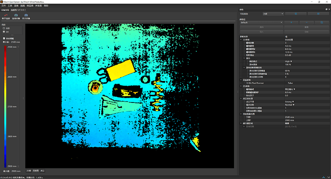Click the disconnect camera icon in toolbar
331x179 pixels.
6,15
